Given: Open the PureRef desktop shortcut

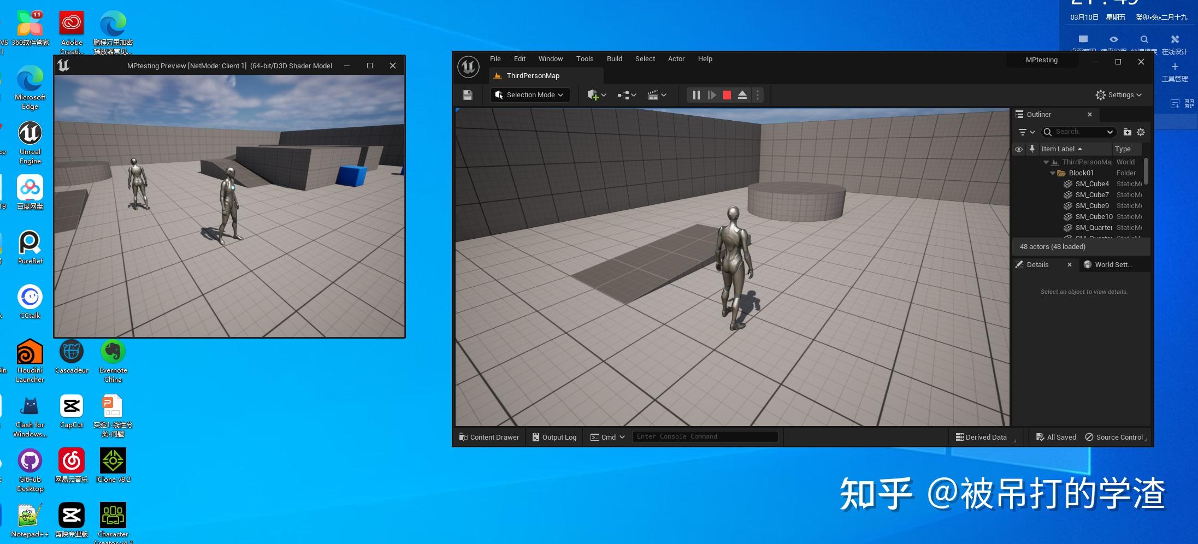Looking at the screenshot, I should [30, 247].
